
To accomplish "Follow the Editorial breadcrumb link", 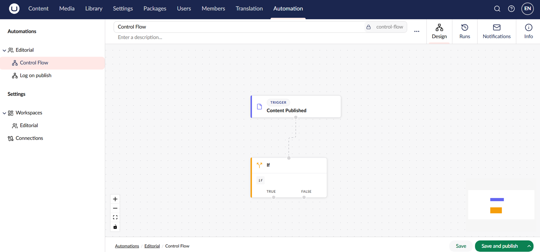I will click(152, 246).
